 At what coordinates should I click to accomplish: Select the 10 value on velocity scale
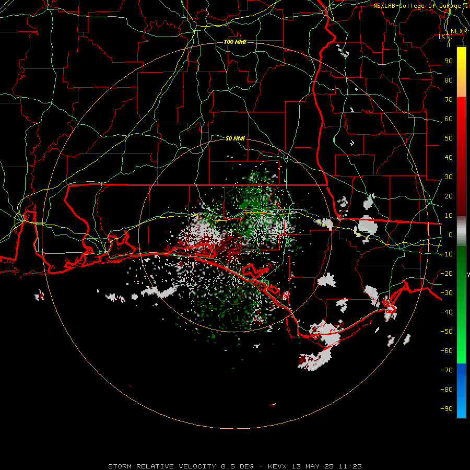(449, 216)
